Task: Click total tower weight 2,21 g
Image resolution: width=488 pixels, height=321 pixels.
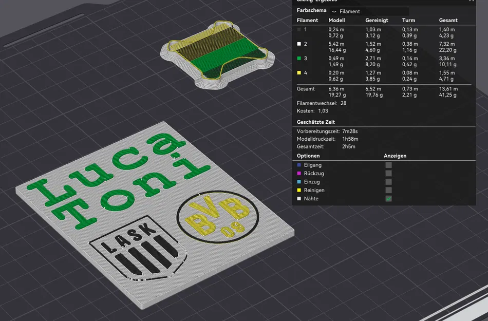Action: pyautogui.click(x=409, y=95)
